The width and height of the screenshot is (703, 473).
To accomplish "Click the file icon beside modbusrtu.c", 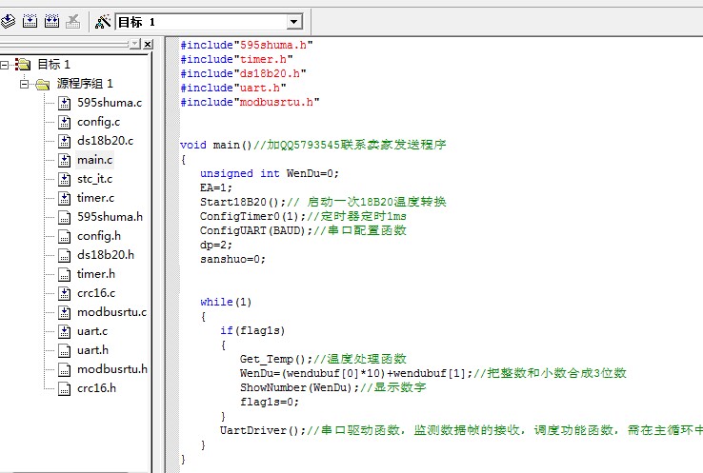I will (x=64, y=313).
